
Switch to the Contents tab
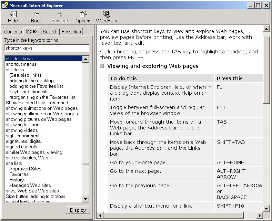click(x=13, y=32)
